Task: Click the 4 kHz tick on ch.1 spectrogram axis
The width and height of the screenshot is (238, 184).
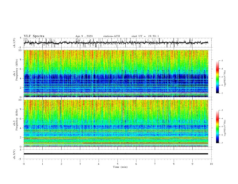Action: [x=21, y=78]
